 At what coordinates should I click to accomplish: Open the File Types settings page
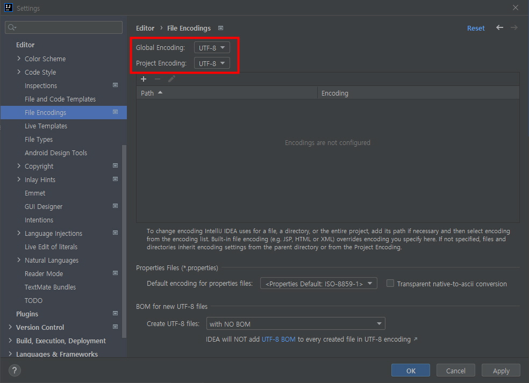tap(39, 140)
